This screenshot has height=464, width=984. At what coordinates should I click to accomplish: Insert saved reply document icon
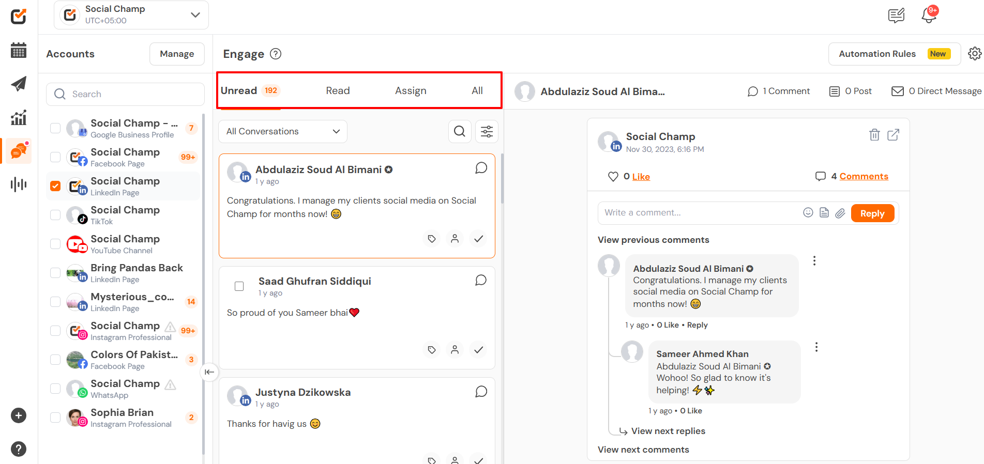click(x=824, y=212)
